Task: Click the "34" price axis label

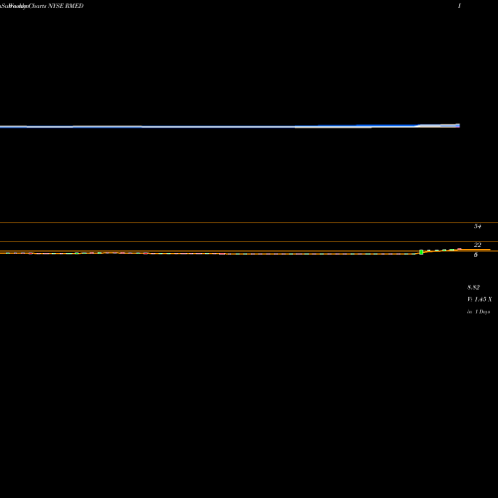Action: coord(477,226)
